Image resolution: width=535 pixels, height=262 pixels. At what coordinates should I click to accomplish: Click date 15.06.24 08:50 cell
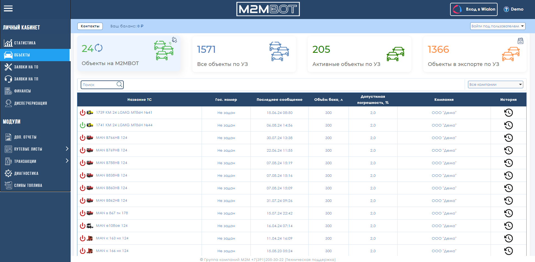280,113
